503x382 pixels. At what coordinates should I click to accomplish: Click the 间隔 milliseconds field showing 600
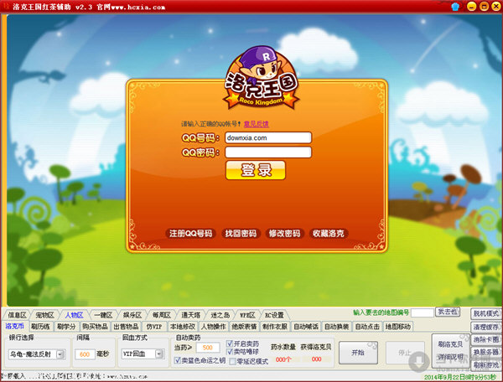[x=85, y=354]
